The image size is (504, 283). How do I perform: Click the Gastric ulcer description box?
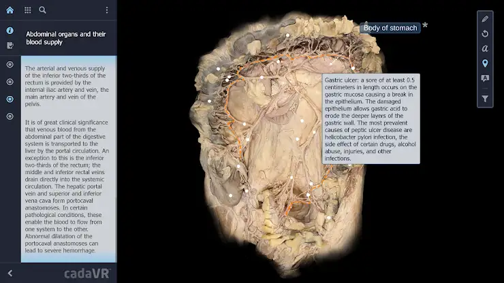(371, 119)
